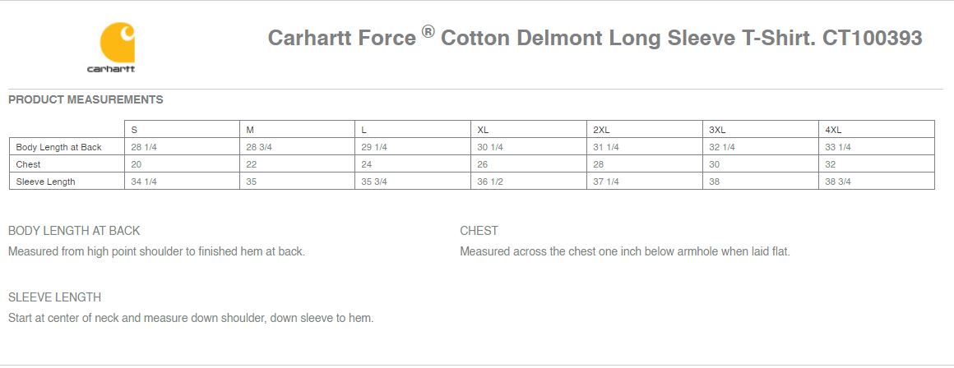Select the Sleeve Length row label
The height and width of the screenshot is (368, 954).
[x=45, y=182]
